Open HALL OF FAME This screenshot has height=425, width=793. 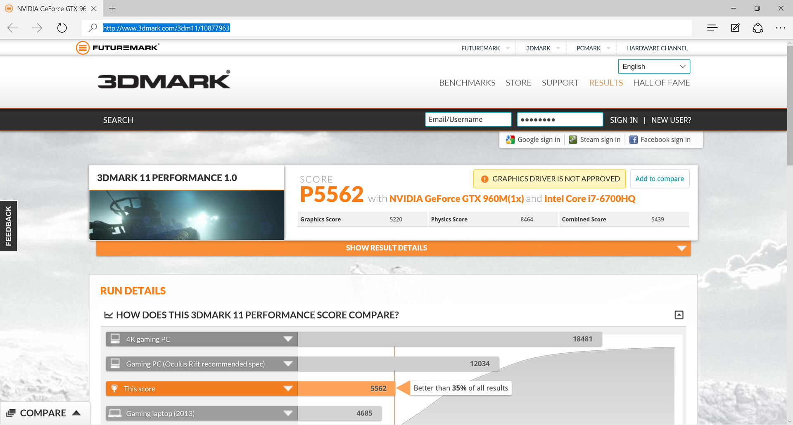point(661,83)
